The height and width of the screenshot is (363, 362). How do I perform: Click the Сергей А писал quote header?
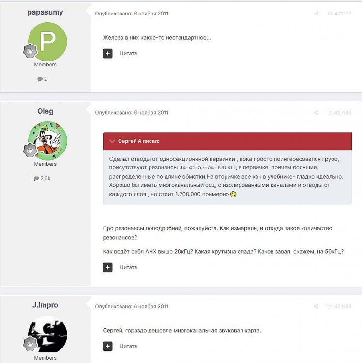(x=227, y=141)
